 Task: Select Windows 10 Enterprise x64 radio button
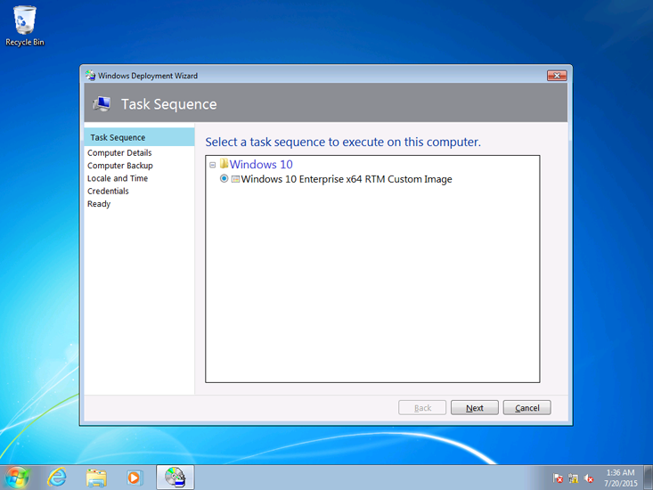pyautogui.click(x=224, y=179)
